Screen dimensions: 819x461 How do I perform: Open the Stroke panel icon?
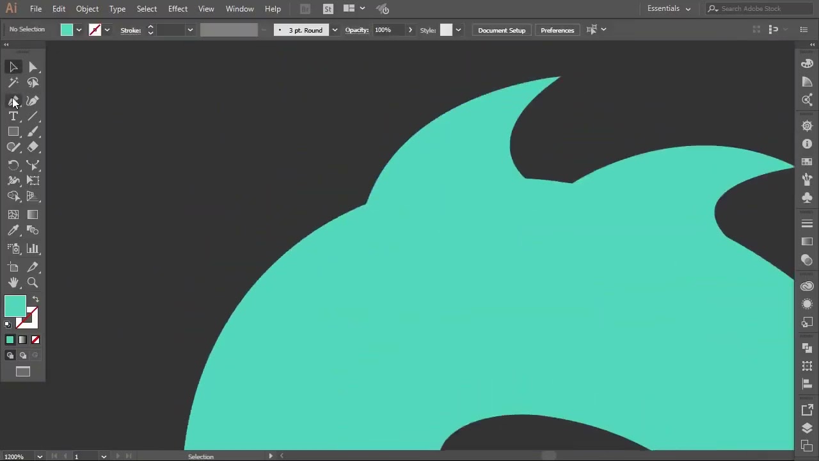pyautogui.click(x=807, y=223)
